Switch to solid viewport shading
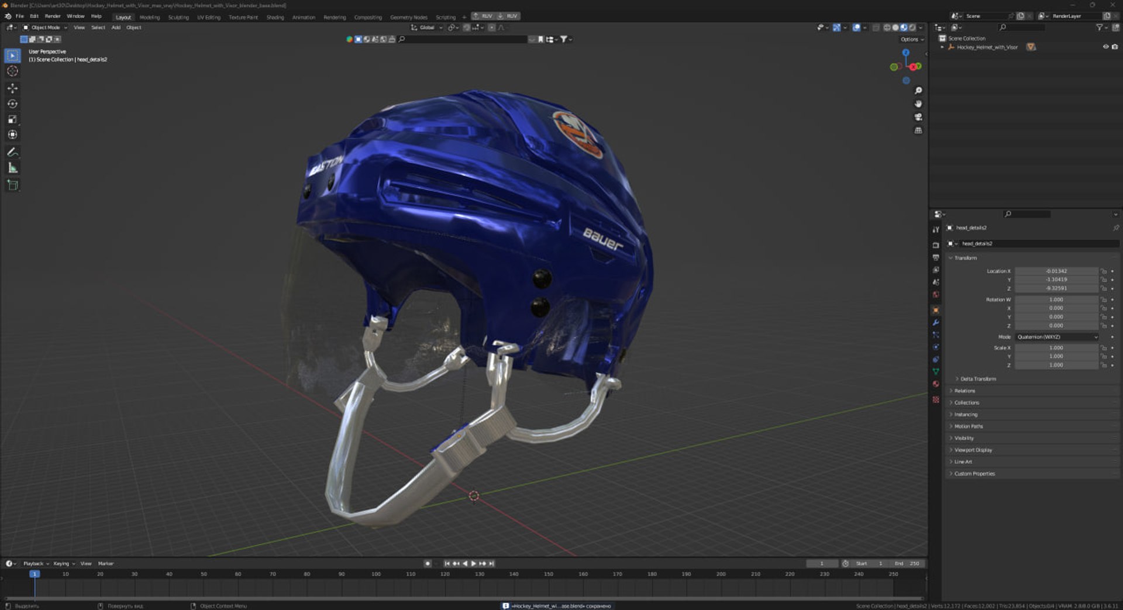The width and height of the screenshot is (1123, 610). coord(895,27)
